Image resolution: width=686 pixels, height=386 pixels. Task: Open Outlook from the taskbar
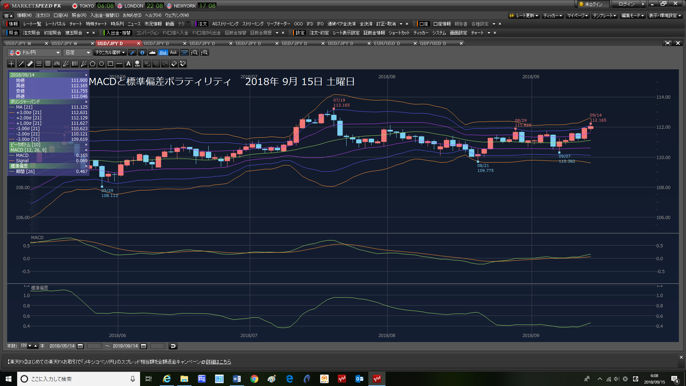coord(359,379)
